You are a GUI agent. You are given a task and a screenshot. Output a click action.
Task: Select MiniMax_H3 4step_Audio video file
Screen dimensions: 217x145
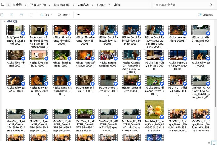tap(201, 86)
